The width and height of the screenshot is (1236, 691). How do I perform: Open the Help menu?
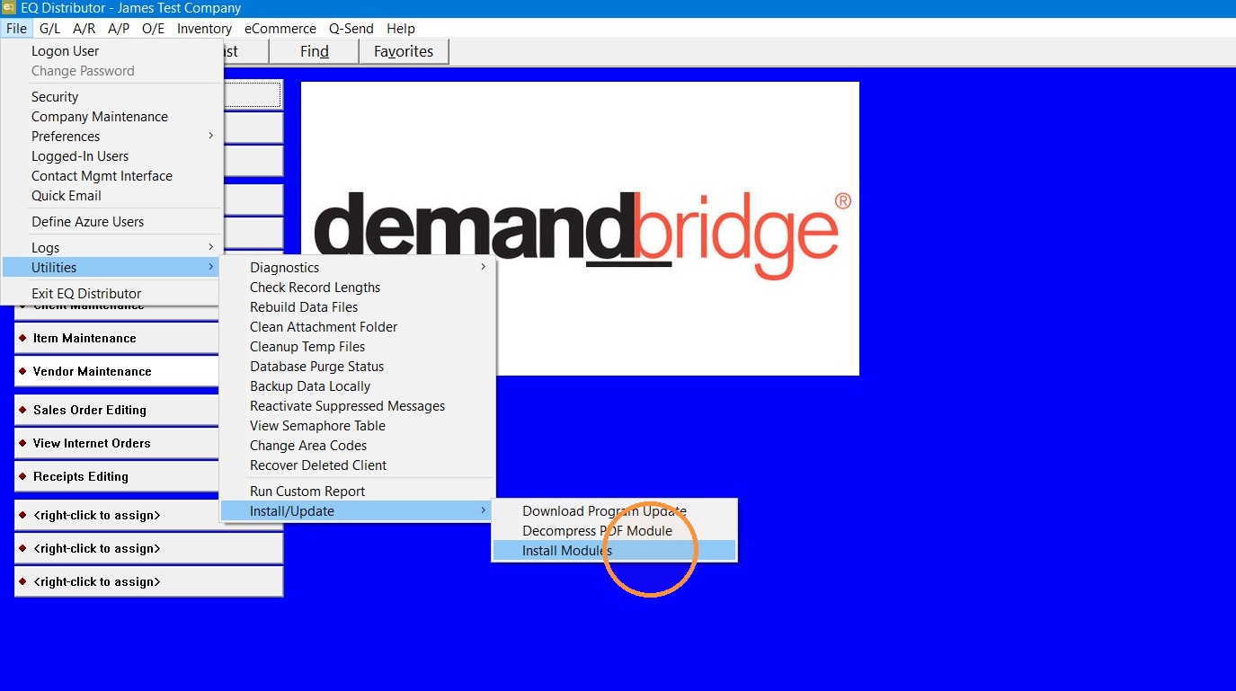401,29
